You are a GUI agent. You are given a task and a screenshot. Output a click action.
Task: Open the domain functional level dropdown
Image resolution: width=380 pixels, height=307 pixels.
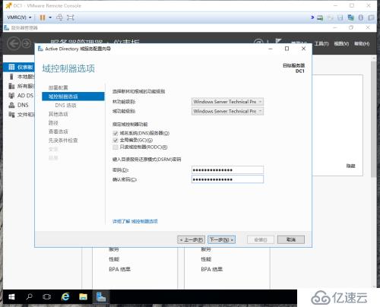coord(227,111)
